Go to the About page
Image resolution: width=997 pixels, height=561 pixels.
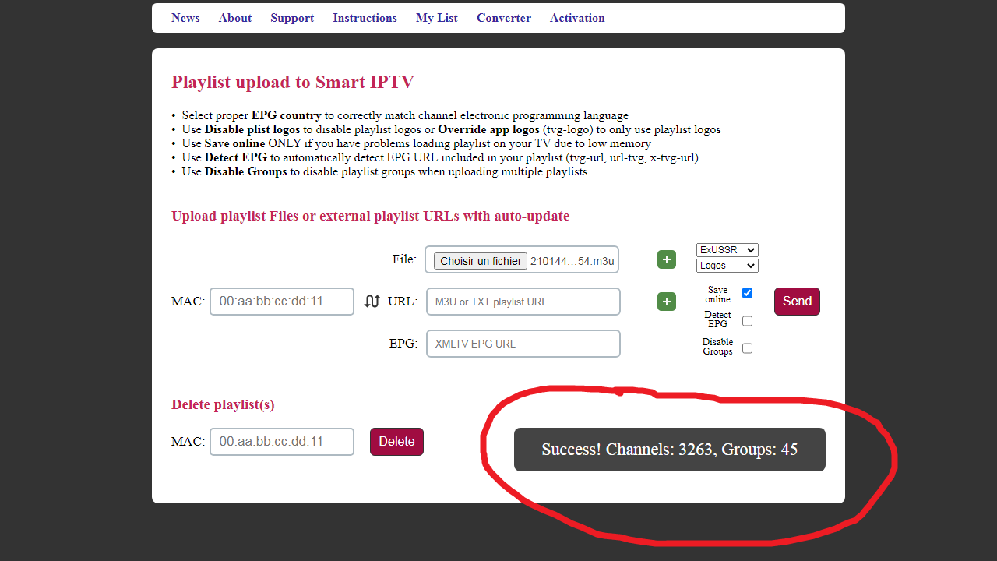pos(235,18)
